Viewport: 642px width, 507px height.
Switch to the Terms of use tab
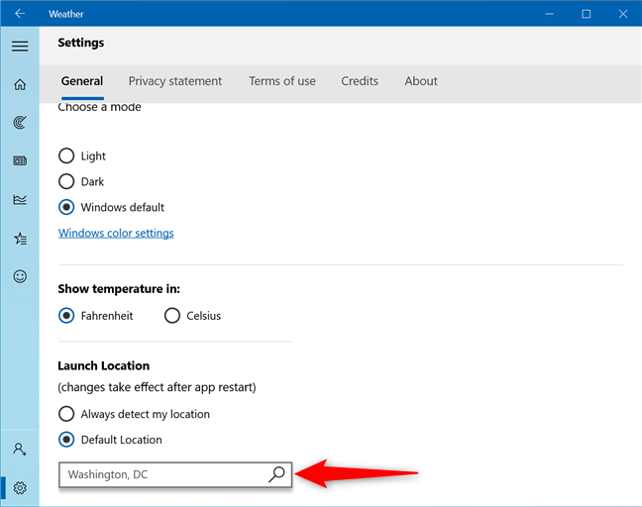point(282,81)
